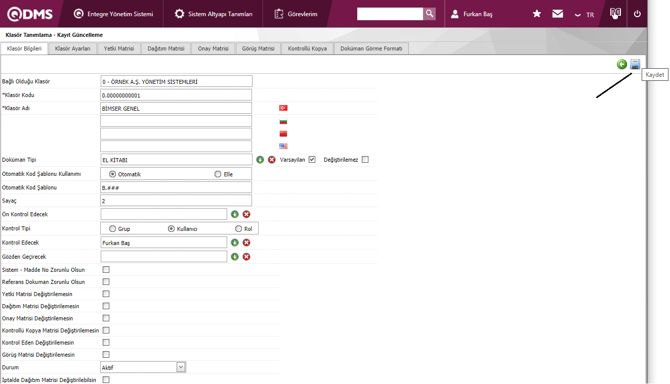This screenshot has height=384, width=670.
Task: Click the power logout icon
Action: pyautogui.click(x=637, y=14)
